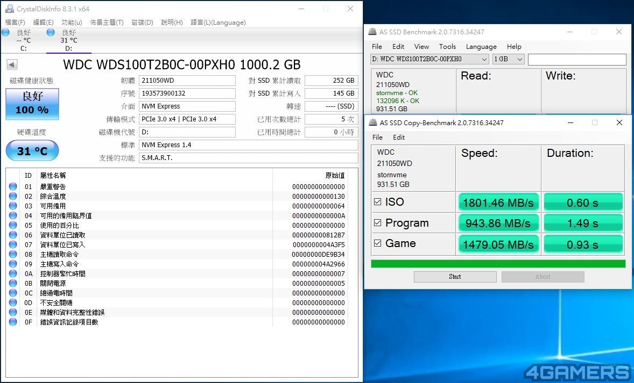Click the Start button in Copy-Benchmark
This screenshot has width=634, height=383.
(x=455, y=277)
